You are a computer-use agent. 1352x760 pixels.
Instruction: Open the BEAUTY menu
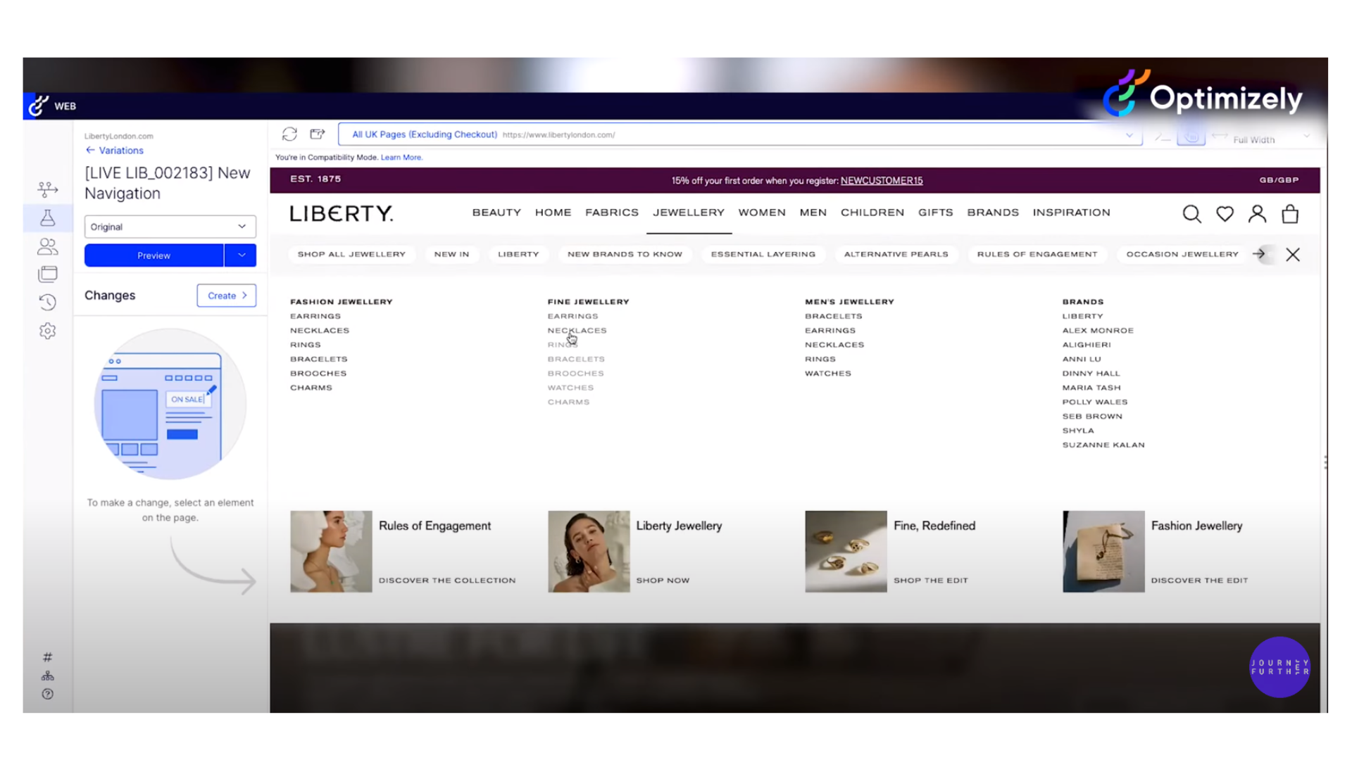pyautogui.click(x=496, y=213)
